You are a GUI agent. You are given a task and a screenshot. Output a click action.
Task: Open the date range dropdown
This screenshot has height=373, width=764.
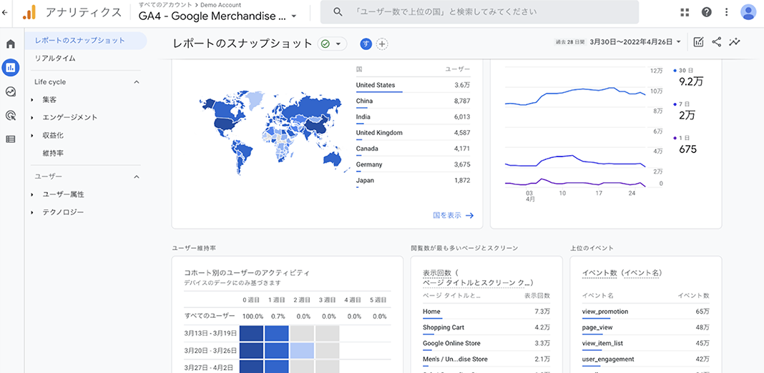[635, 42]
